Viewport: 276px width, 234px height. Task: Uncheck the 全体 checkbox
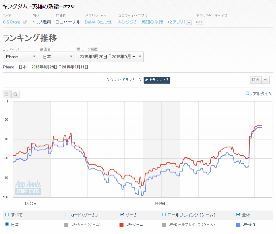point(238,214)
